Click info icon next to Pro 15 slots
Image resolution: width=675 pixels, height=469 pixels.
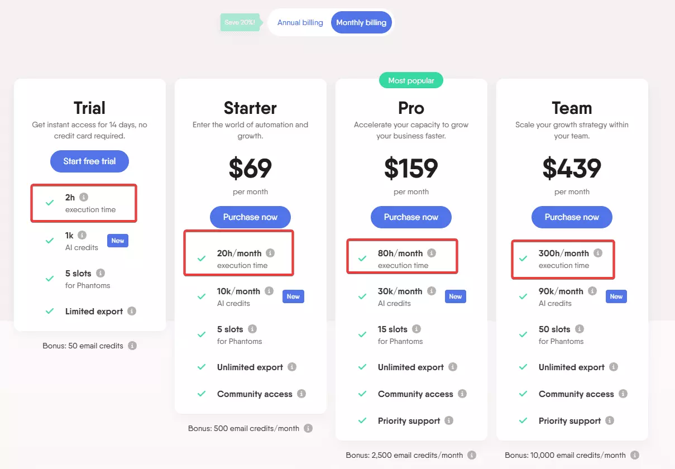417,329
